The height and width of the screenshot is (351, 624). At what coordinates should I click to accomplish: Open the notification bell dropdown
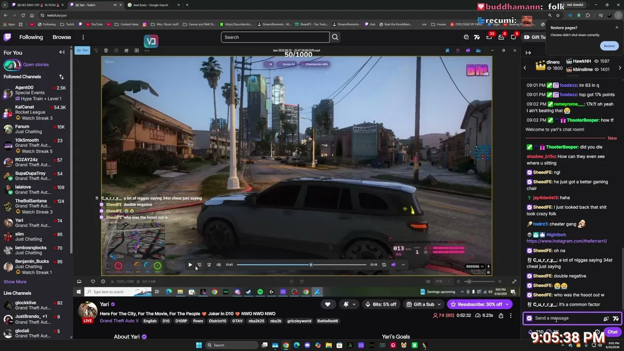tap(350, 304)
